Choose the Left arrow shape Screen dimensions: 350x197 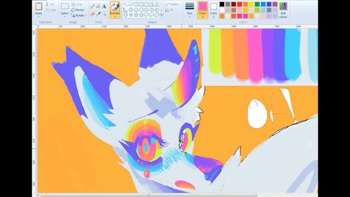point(152,10)
